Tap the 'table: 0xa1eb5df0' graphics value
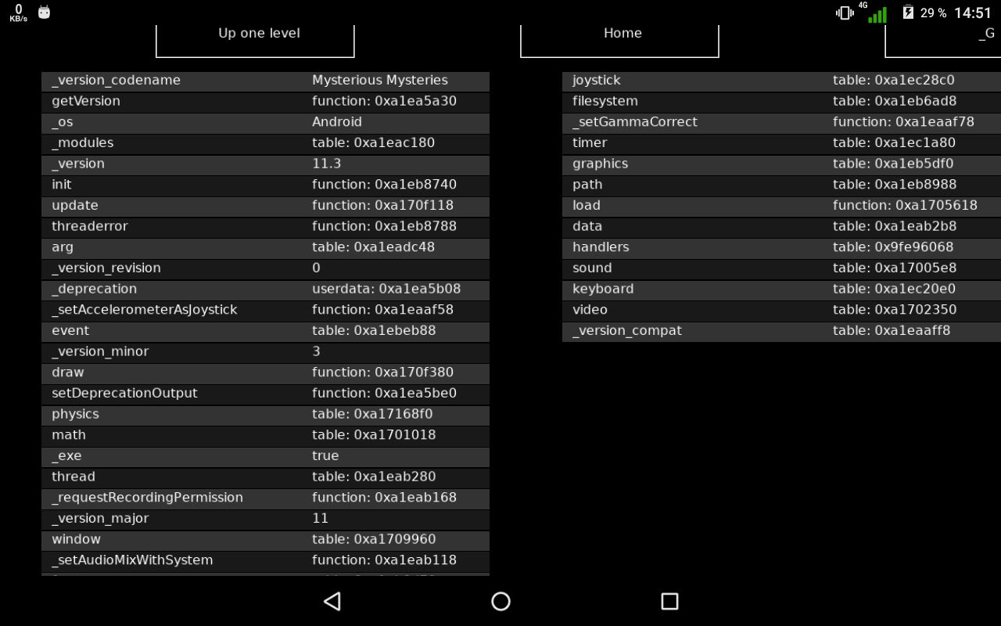This screenshot has width=1001, height=626. 893,164
